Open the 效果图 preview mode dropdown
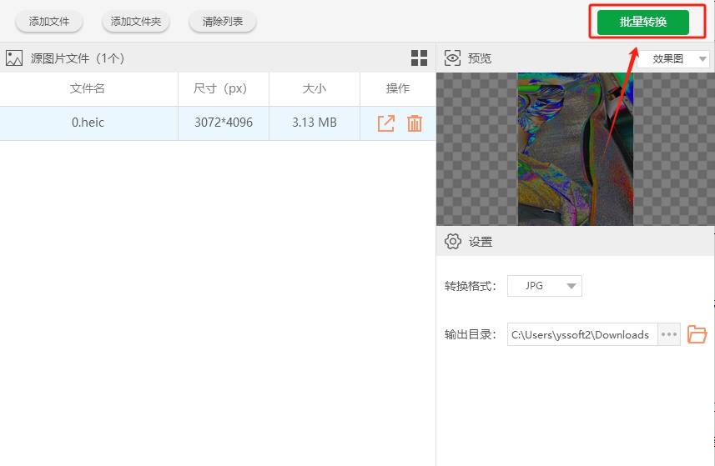Image resolution: width=715 pixels, height=466 pixels. tap(673, 58)
